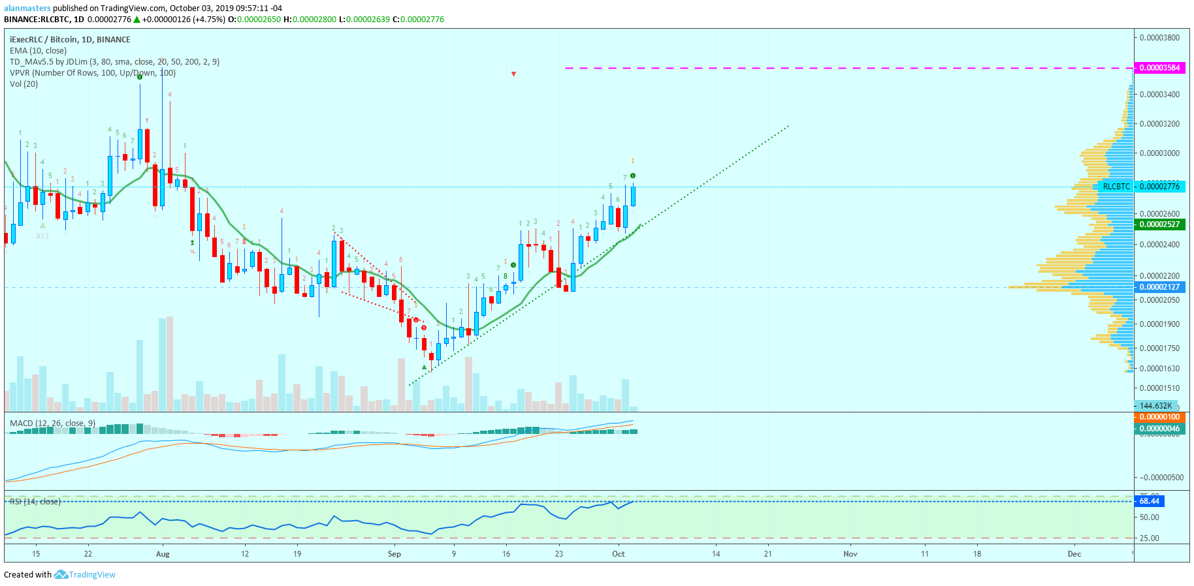Click the C:0.00002776 close value in the header
The width and height of the screenshot is (1194, 586).
pos(418,20)
